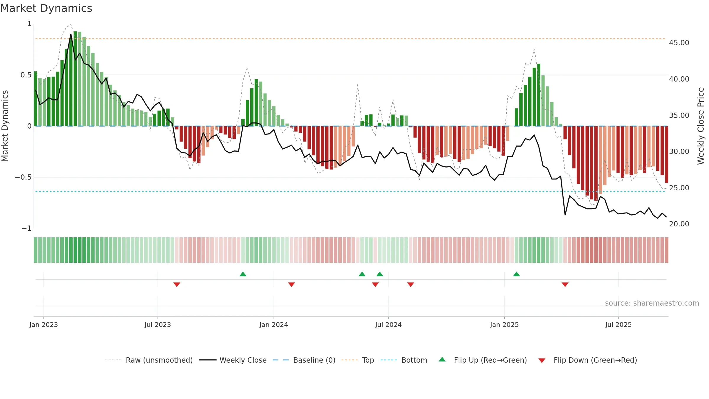This screenshot has width=709, height=399.
Task: Click the Jul 2023 x-axis label
Action: coord(158,325)
